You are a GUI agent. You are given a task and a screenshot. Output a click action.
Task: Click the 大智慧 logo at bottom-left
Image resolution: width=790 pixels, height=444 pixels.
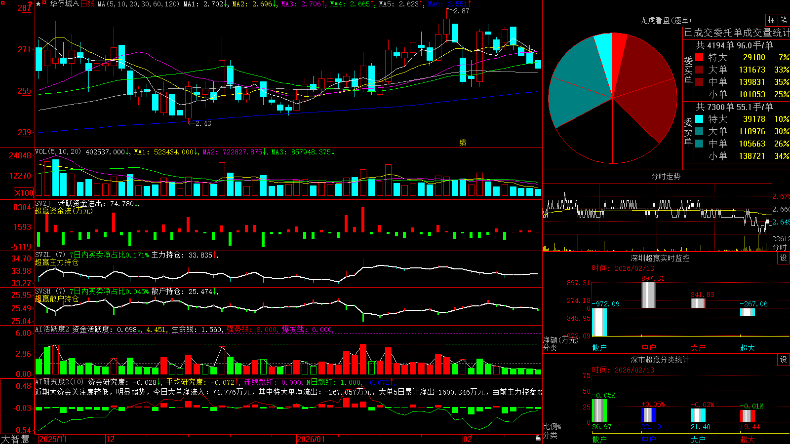(15, 439)
